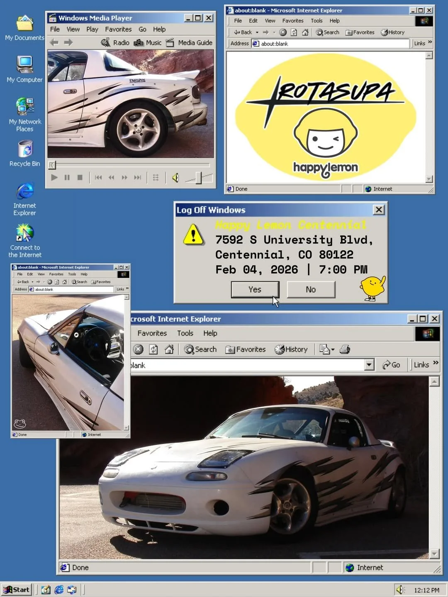Launch Internet Explorer desktop icon
The height and width of the screenshot is (597, 448).
point(25,199)
